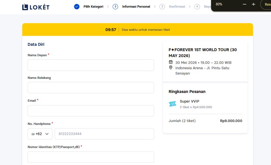
Task: Click Sisa waktu untuk memesan tiket text
Action: (x=146, y=30)
